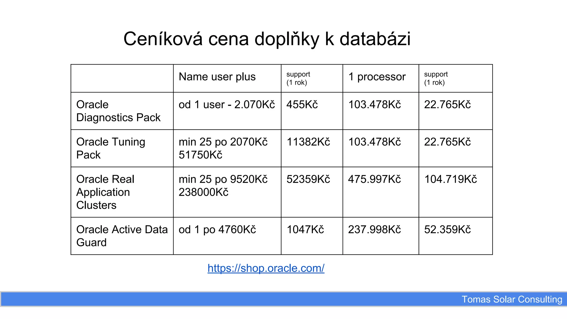Click the 'Tomas Solar Consulting' footer text
The image size is (567, 319).
tap(512, 299)
